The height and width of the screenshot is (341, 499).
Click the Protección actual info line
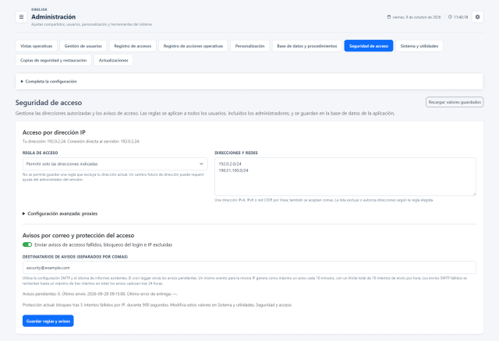coord(157,304)
